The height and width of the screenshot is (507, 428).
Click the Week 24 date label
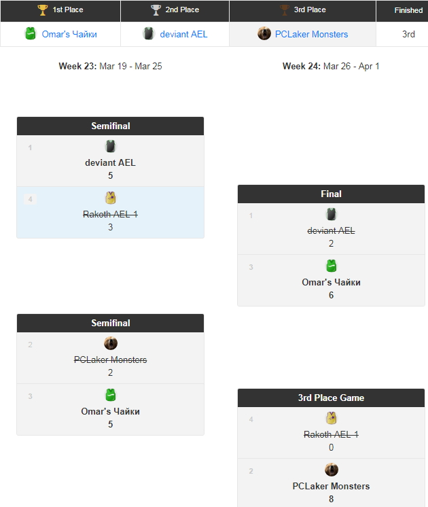[x=331, y=66]
